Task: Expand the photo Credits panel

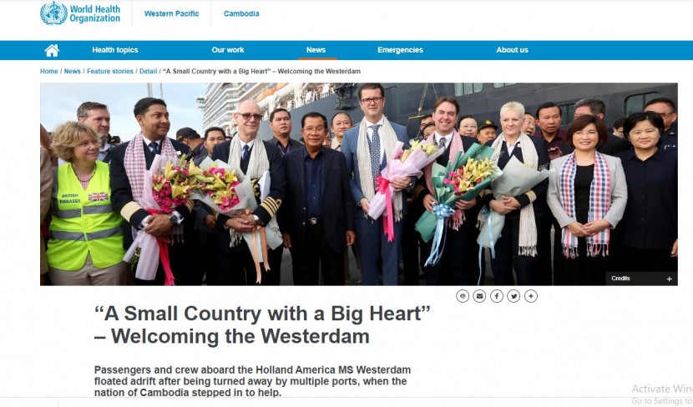Action: (641, 279)
